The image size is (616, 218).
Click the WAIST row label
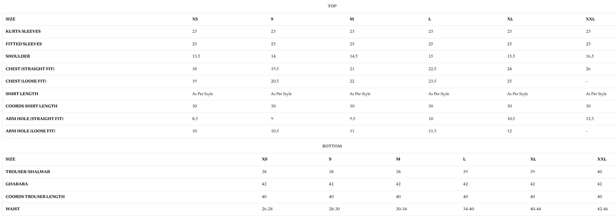[13, 209]
